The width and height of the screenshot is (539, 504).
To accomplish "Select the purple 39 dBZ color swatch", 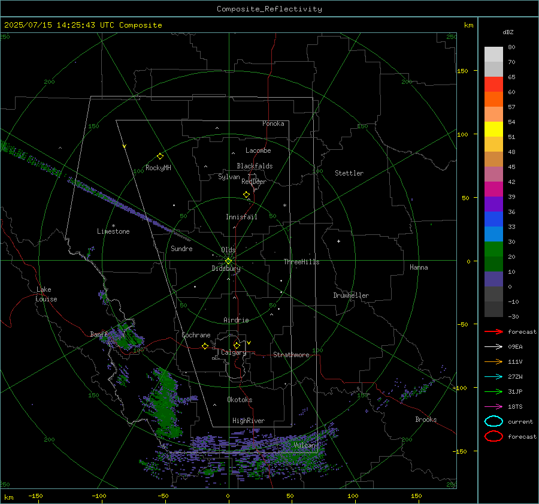I will point(493,204).
